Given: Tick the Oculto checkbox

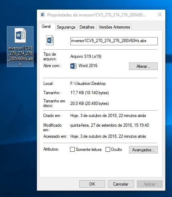Looking at the screenshot, I should pyautogui.click(x=108, y=150).
